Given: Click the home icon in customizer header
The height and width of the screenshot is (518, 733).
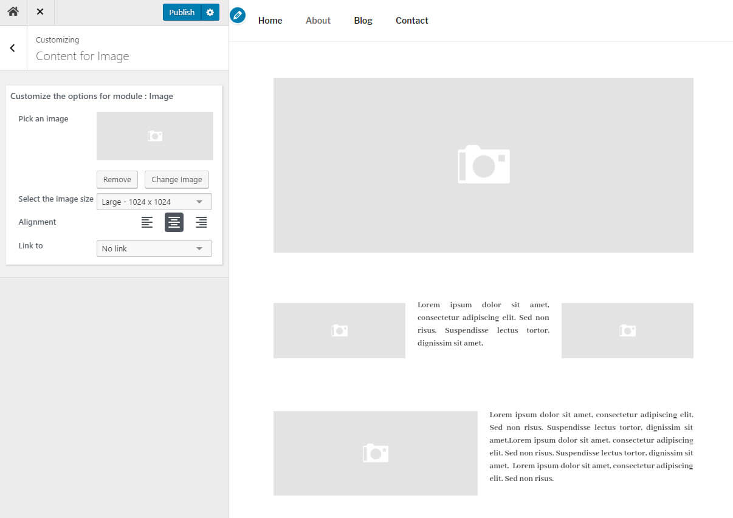Looking at the screenshot, I should 13,12.
